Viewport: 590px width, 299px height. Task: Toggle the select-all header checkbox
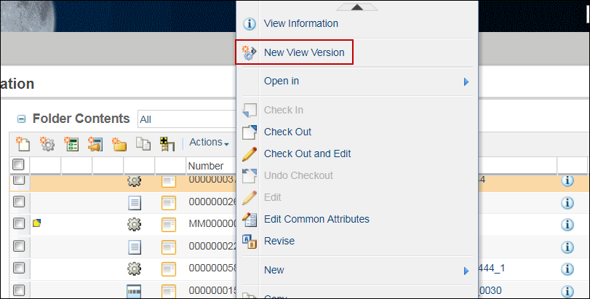[x=19, y=164]
